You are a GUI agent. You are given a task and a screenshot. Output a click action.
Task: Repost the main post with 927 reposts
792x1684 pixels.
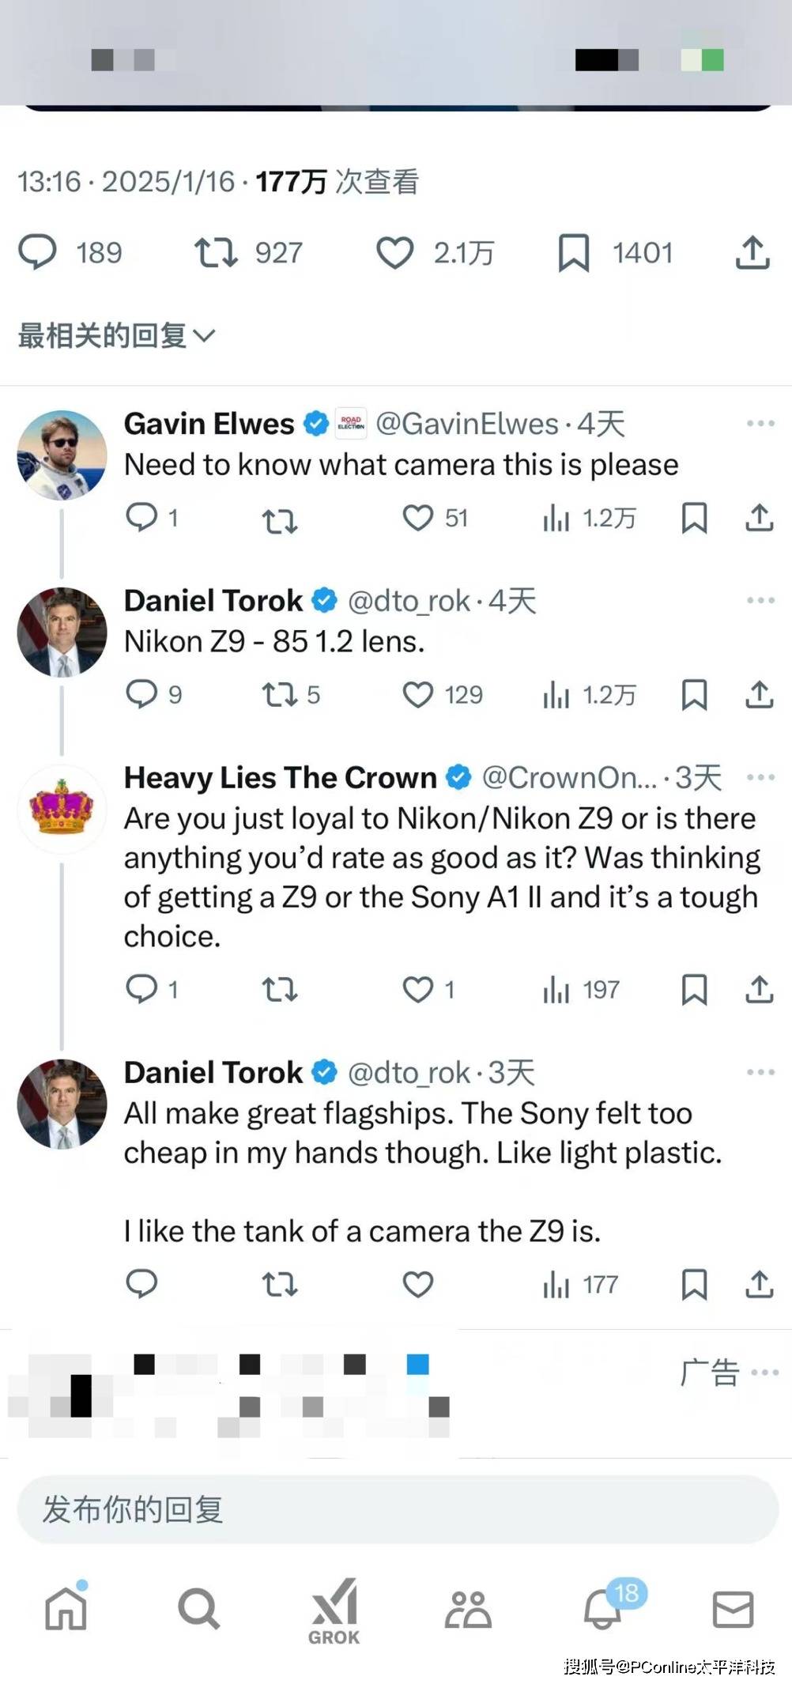pyautogui.click(x=216, y=253)
